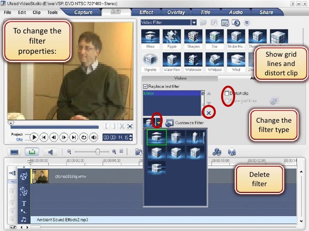Apply the Watercolor filter
The image size is (309, 231).
tap(193, 59)
